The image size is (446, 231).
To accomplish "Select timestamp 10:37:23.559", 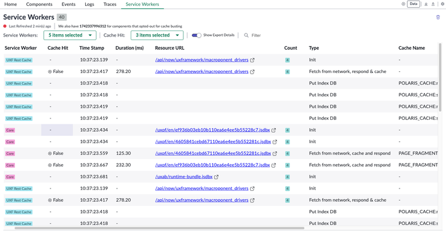I will [94, 153].
